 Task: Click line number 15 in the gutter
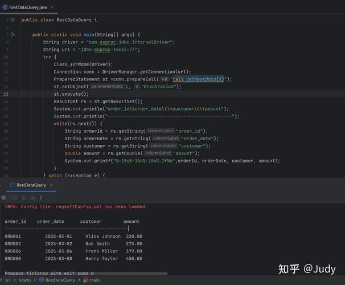click(x=6, y=94)
